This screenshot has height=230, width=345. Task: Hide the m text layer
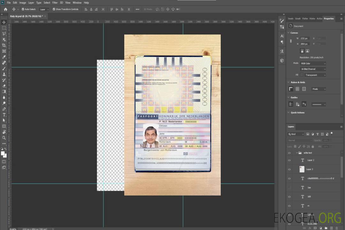click(x=289, y=206)
